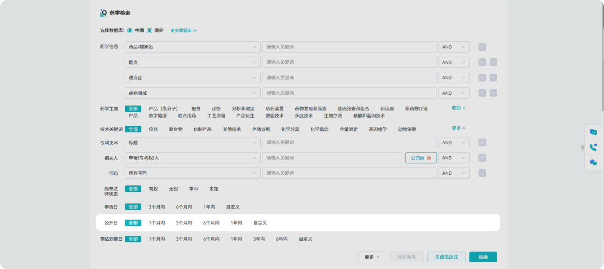604x269 pixels.
Task: Select 无权 legal status
Action: [x=173, y=189]
